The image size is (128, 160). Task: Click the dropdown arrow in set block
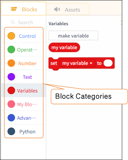tap(91, 63)
